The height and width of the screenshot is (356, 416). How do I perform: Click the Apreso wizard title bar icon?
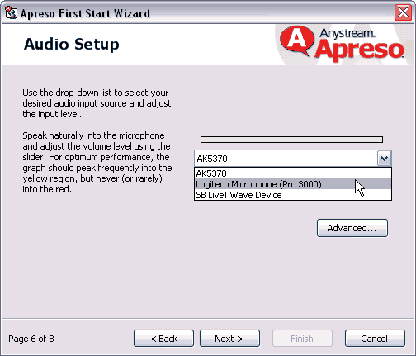click(11, 13)
